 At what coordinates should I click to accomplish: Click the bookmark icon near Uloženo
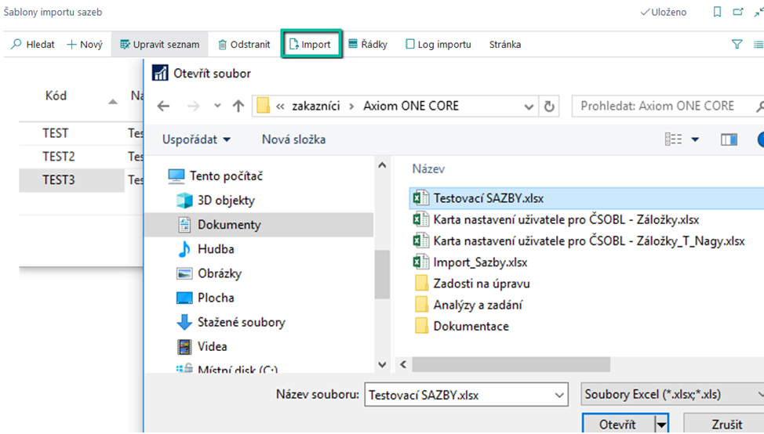(717, 13)
